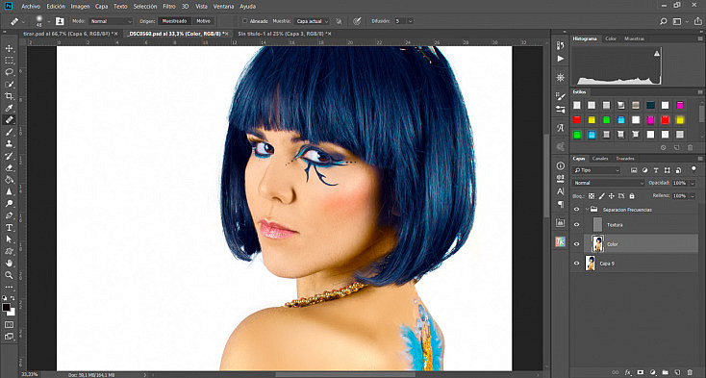Select the Healing Brush tool
706x378 pixels.
[9, 119]
